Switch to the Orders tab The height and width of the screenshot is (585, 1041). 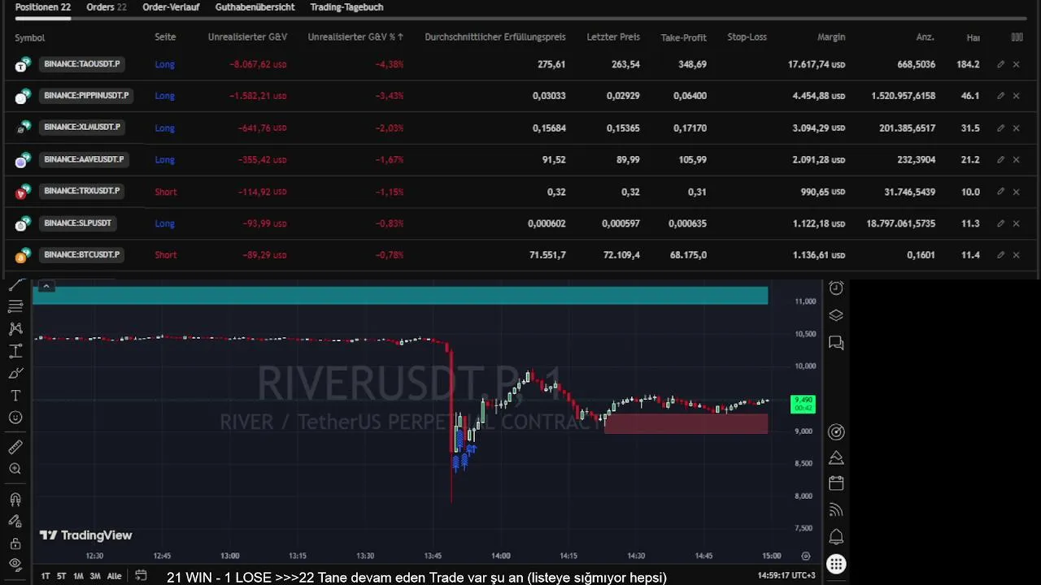click(107, 7)
